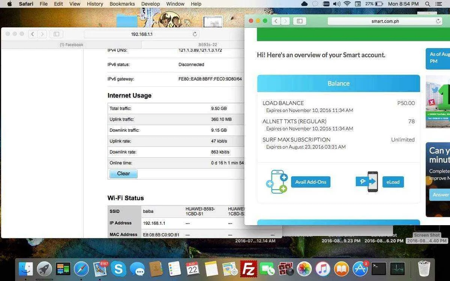450x281 pixels.
Task: Open the Help menu
Action: tap(196, 4)
